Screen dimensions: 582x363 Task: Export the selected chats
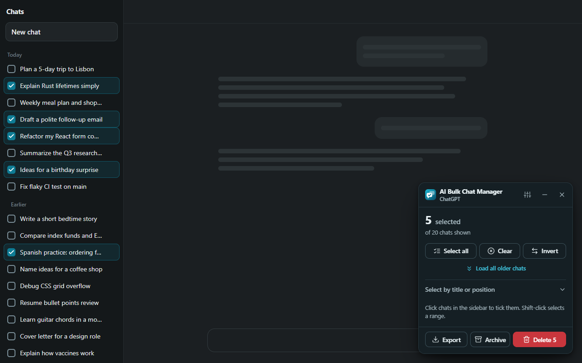click(446, 339)
